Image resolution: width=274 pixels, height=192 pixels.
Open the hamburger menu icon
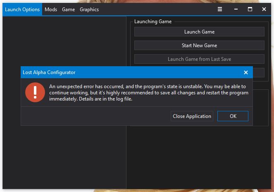[x=220, y=9]
